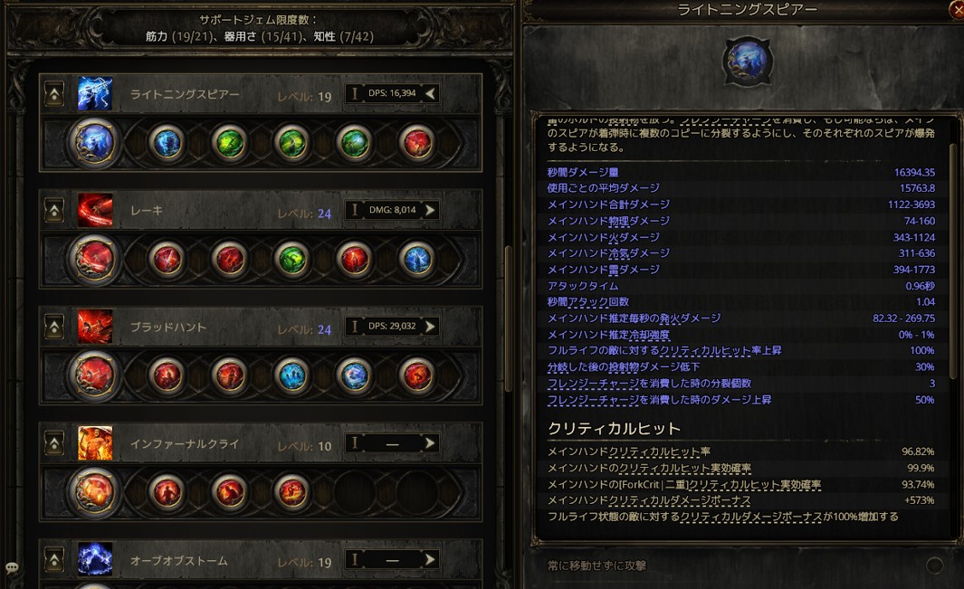
Task: Open the ブラッドハント skill icon
Action: (x=95, y=327)
